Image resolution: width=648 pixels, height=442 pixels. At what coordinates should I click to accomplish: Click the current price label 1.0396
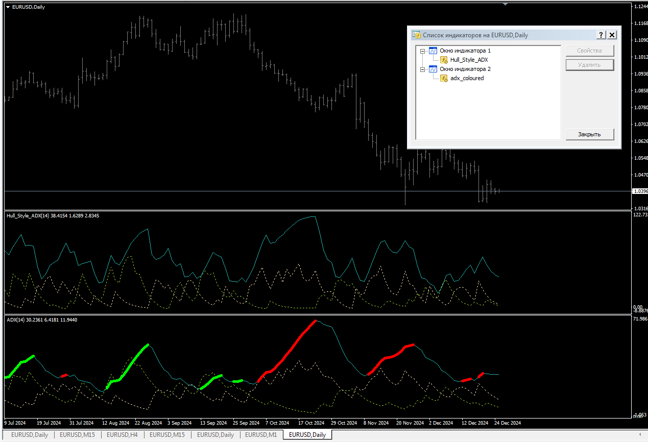click(x=640, y=191)
